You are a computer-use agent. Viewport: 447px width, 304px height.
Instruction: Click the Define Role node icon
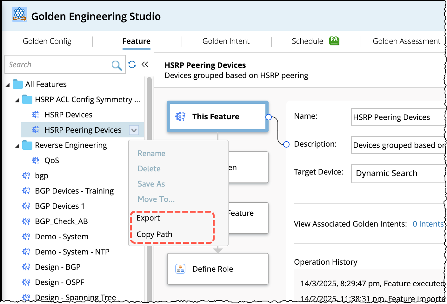pos(180,269)
